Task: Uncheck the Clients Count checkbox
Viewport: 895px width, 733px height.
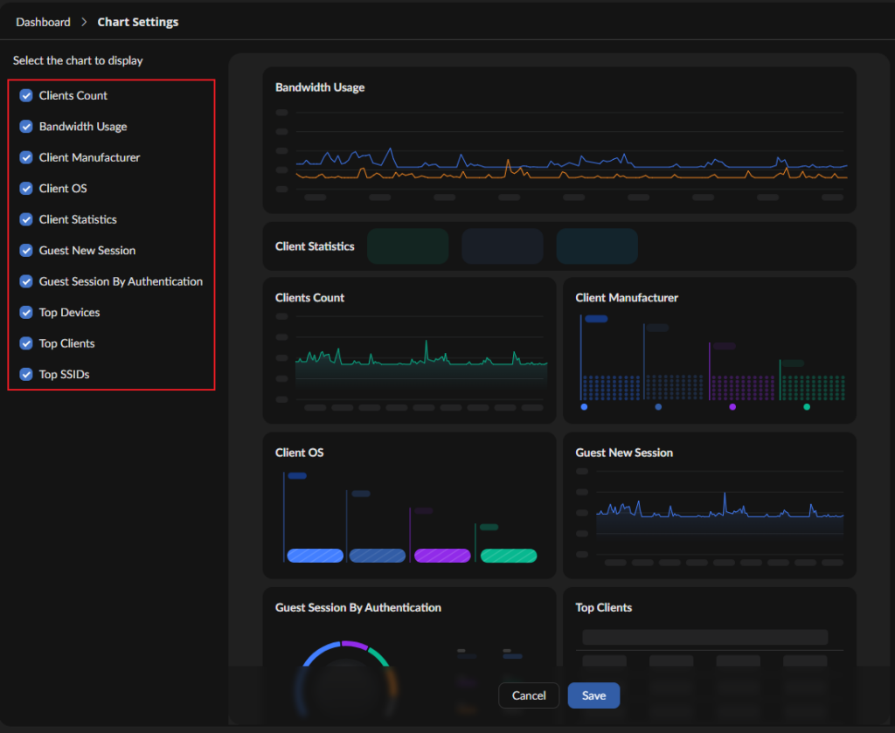Action: pos(26,95)
